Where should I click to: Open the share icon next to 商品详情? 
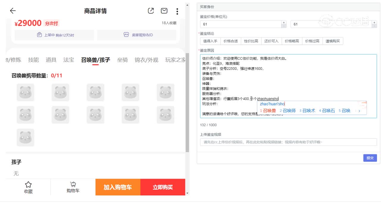151,11
